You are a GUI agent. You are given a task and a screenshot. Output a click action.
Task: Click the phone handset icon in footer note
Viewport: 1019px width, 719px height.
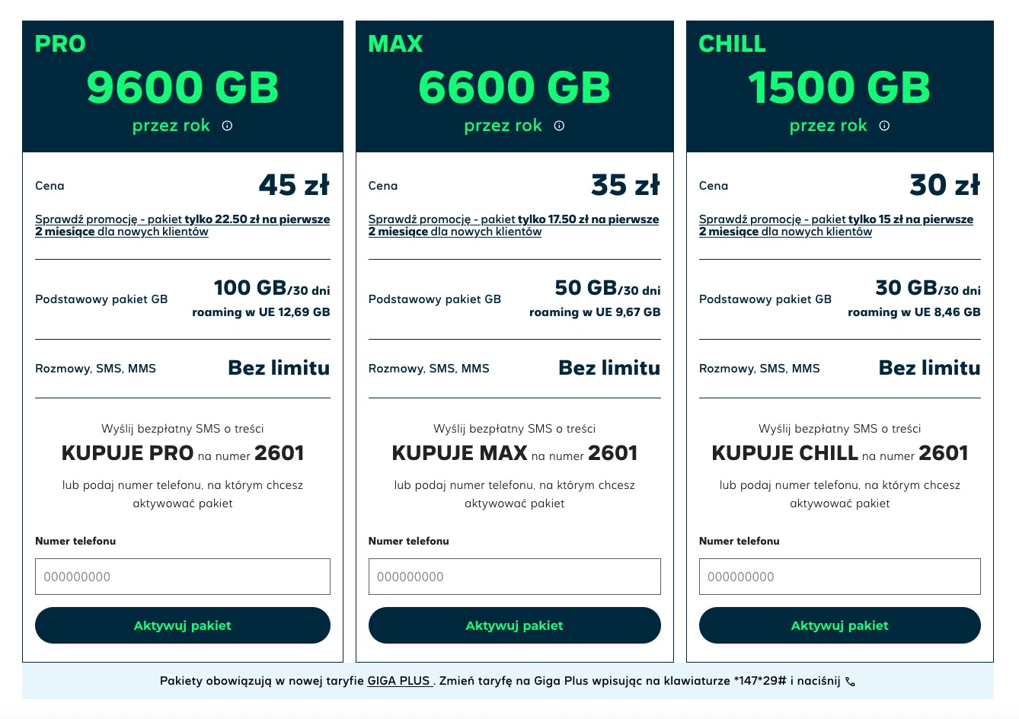point(850,682)
